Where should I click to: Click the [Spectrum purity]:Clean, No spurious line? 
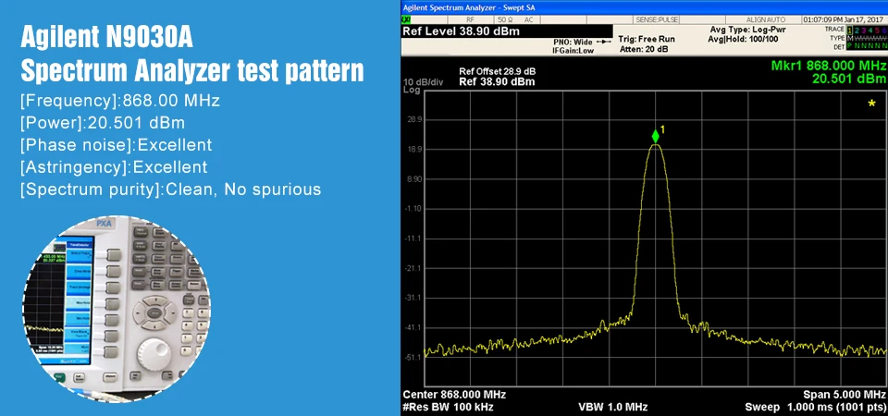tap(170, 189)
